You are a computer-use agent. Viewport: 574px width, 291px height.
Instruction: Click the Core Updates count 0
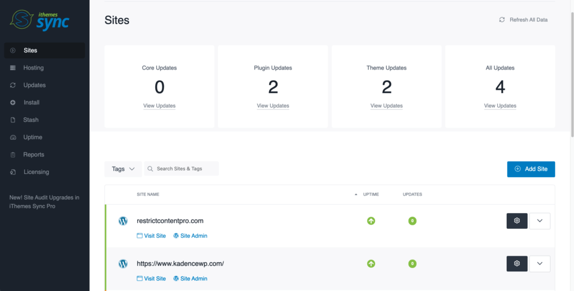click(159, 87)
